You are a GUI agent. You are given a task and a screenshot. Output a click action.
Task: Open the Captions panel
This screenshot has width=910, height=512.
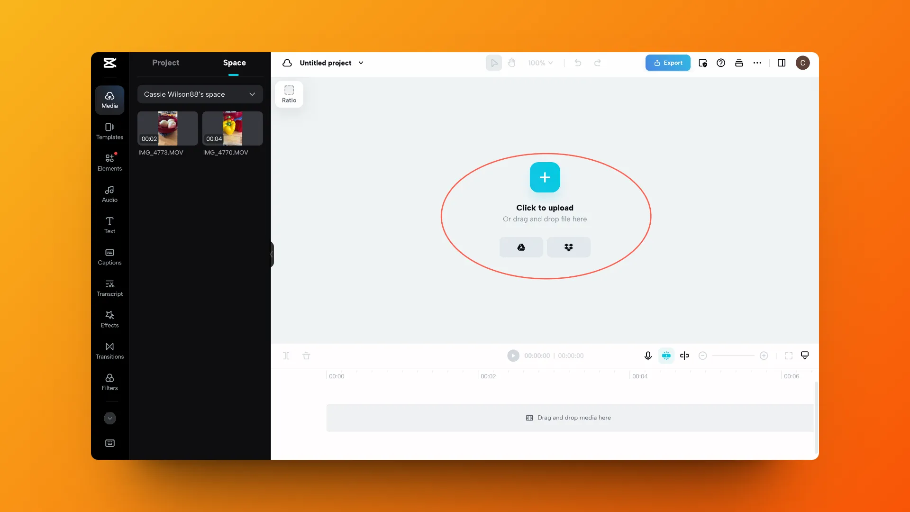click(109, 256)
